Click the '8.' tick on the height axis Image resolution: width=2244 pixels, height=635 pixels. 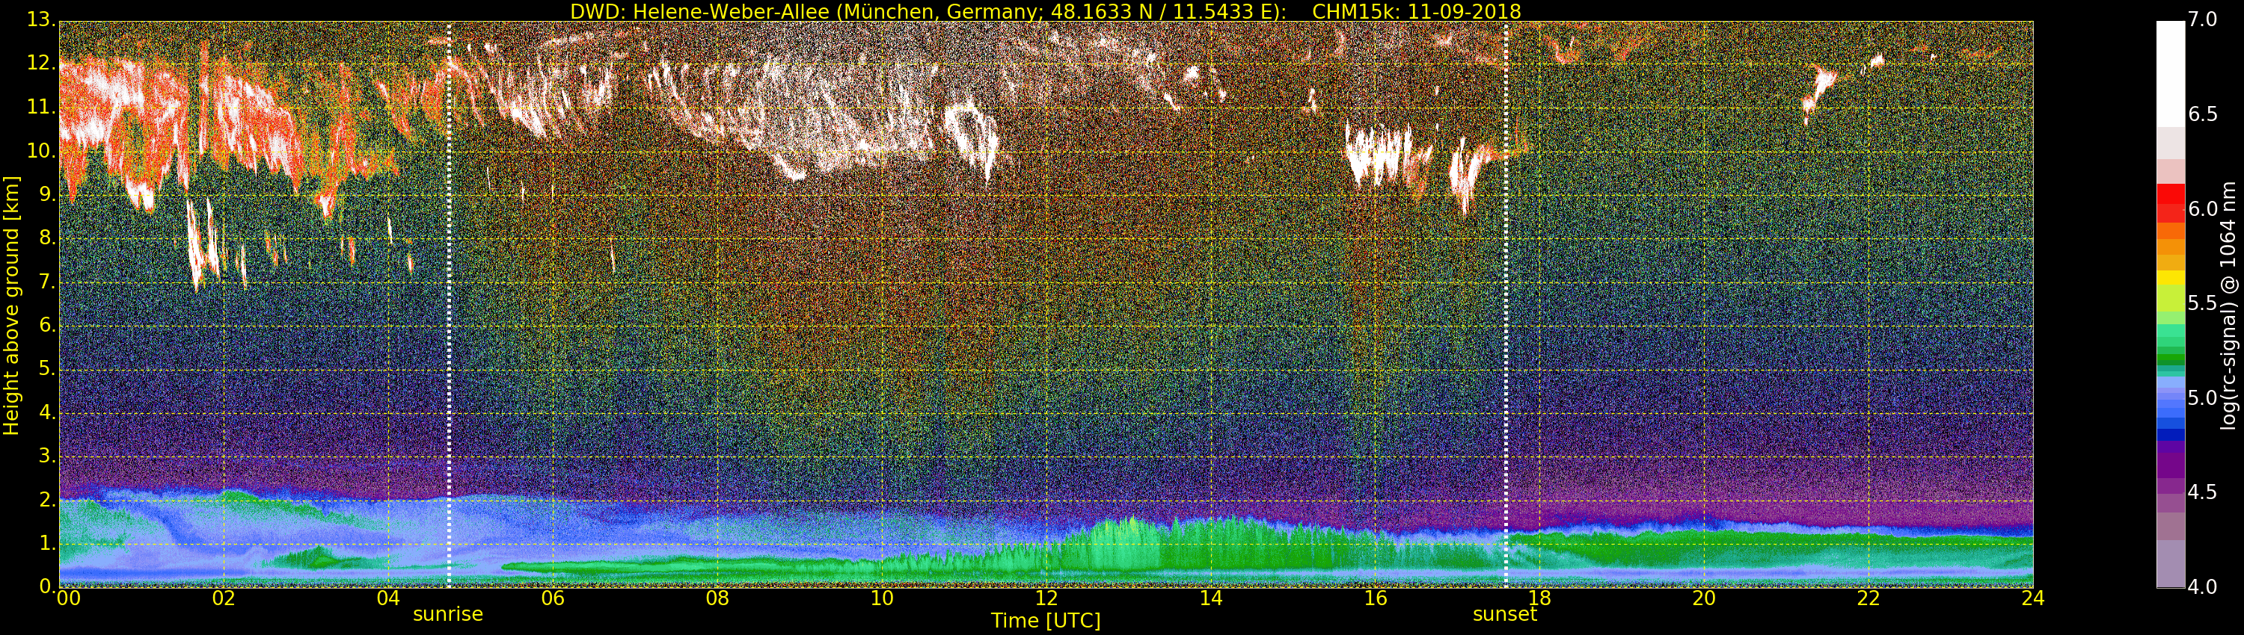[x=46, y=238]
